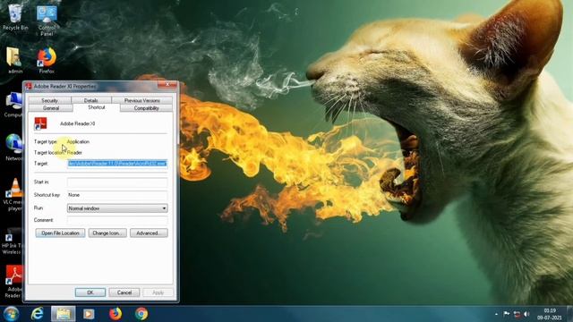Open the Recycle Bin desktop icon
This screenshot has width=573, height=322.
click(x=15, y=17)
